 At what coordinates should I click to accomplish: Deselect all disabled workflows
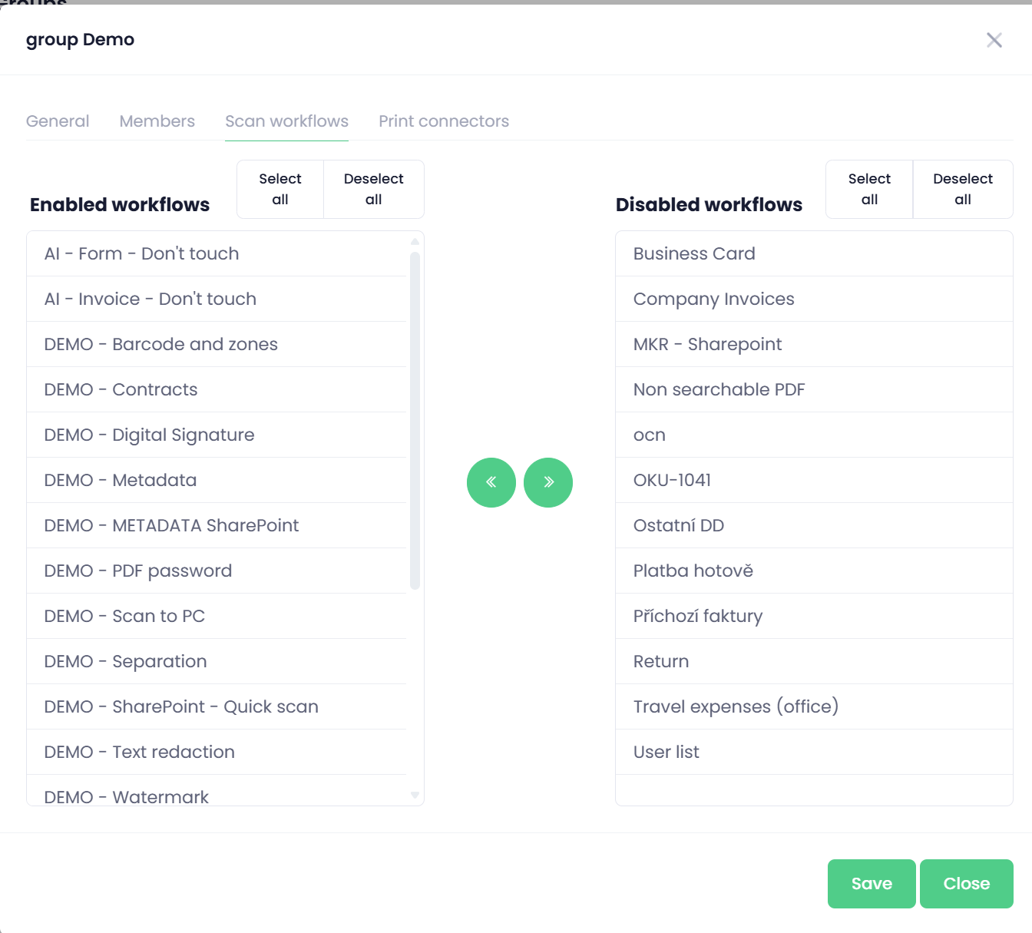coord(962,189)
